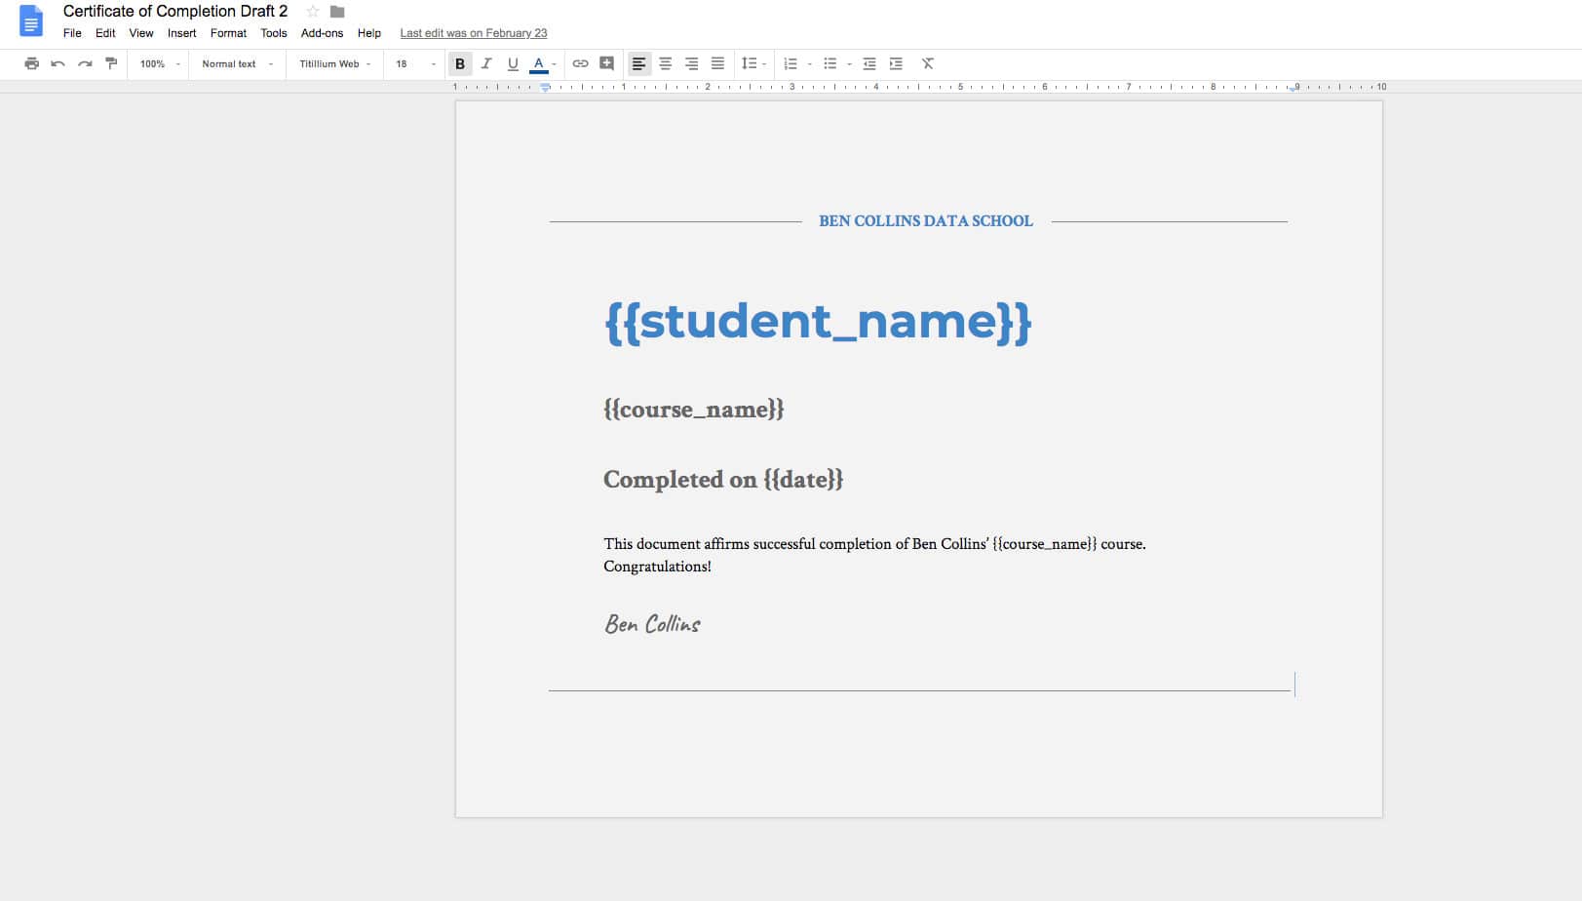Open the Insert menu
Image resolution: width=1582 pixels, height=901 pixels.
(x=181, y=33)
